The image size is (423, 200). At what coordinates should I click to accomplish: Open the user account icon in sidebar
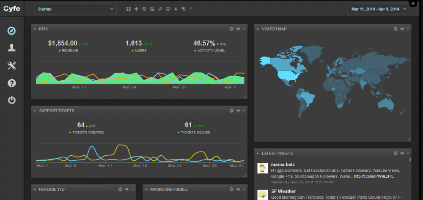12,48
